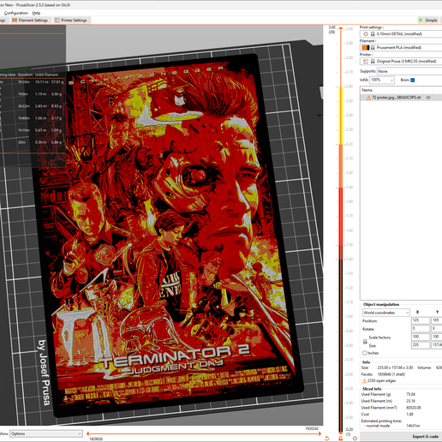Open the Original Prusa printer preset dropdown
This screenshot has height=442, width=442.
(x=401, y=62)
